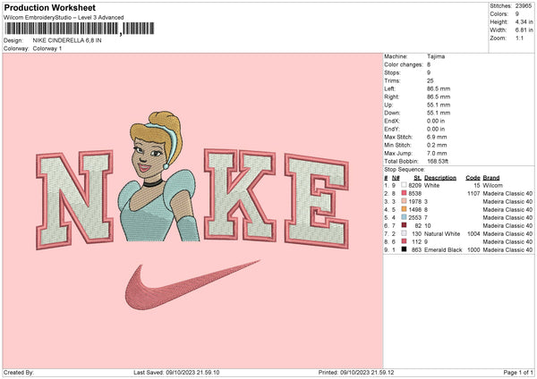
Task: Click the 'Wilcom' brand entry
Action: [492, 185]
